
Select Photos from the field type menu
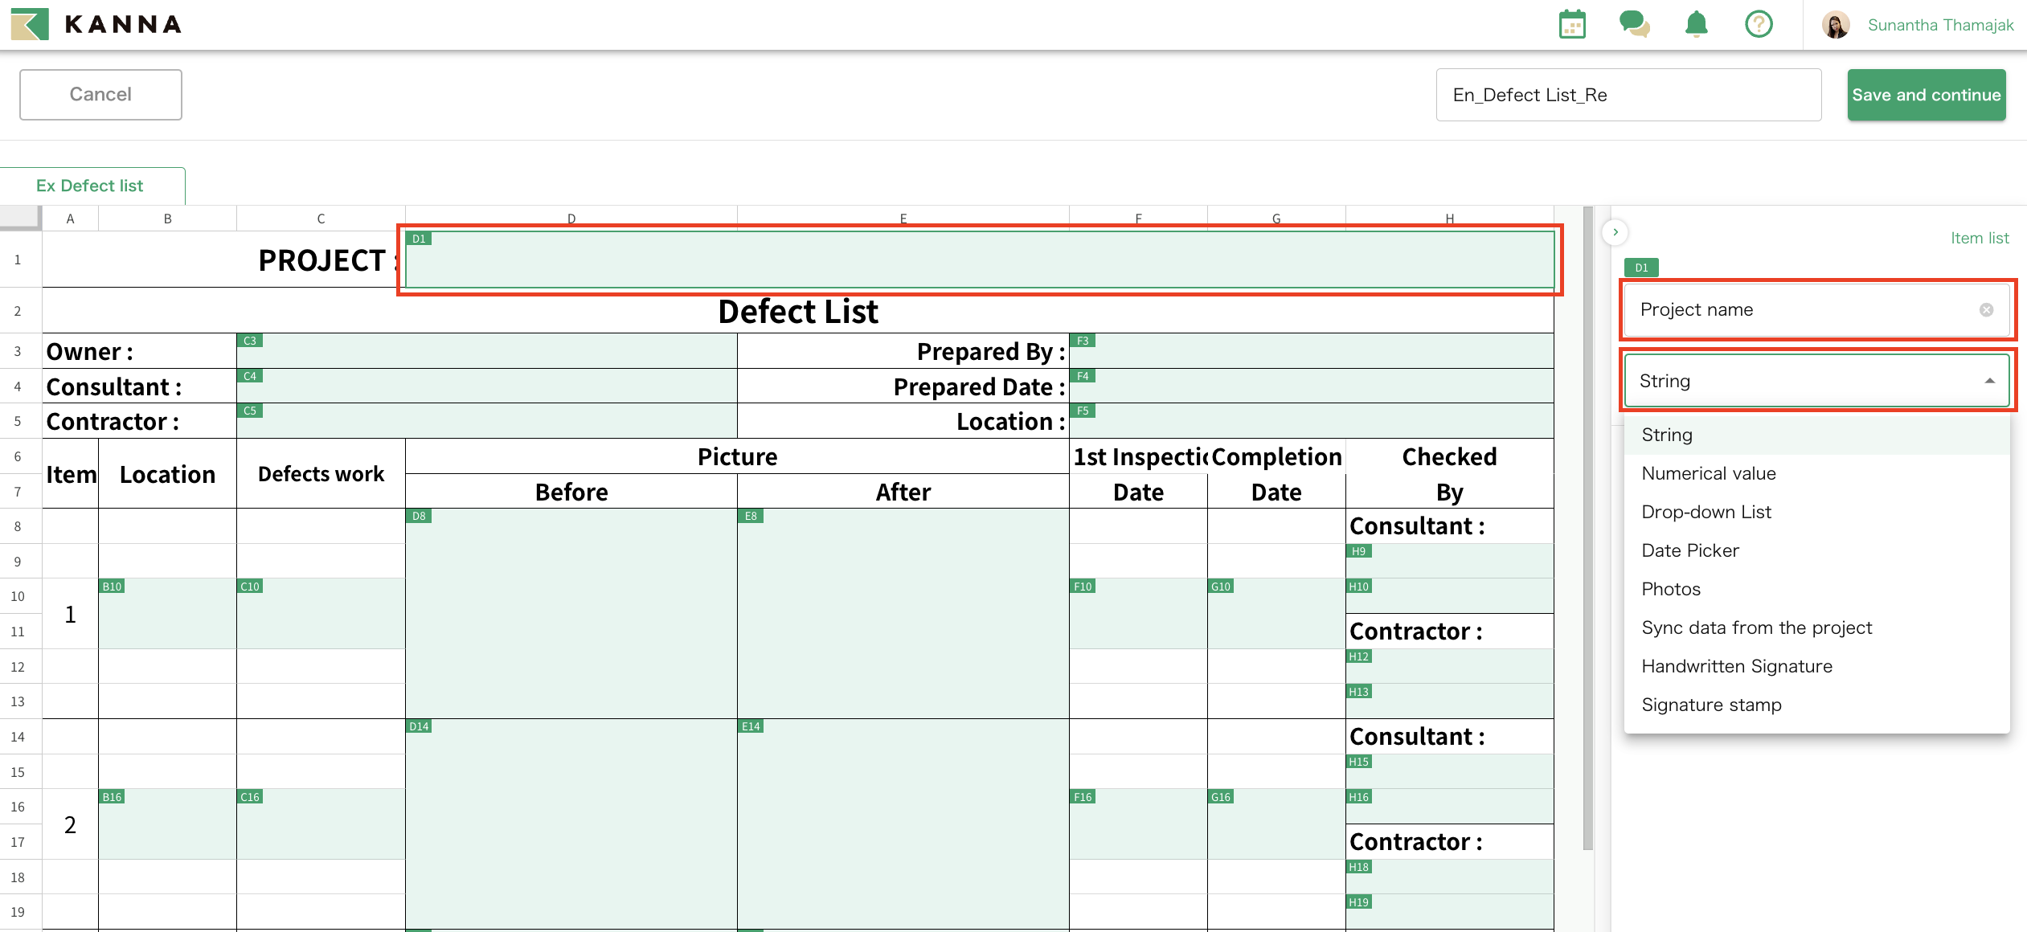pos(1671,589)
